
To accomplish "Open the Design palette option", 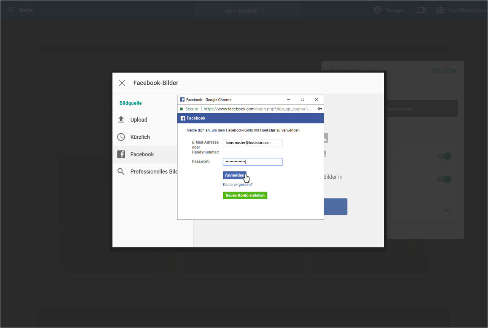I will pos(388,10).
